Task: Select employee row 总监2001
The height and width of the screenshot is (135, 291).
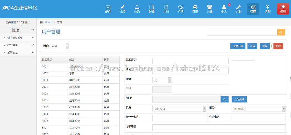Action: coord(80,87)
